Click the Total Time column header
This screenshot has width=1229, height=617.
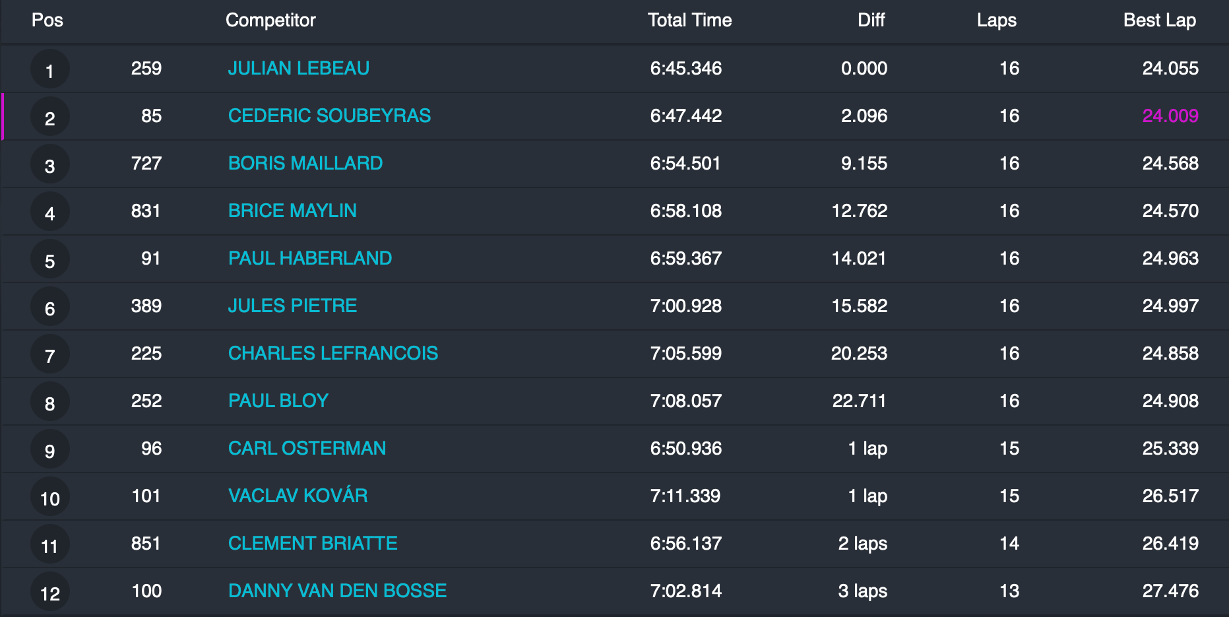coord(689,20)
